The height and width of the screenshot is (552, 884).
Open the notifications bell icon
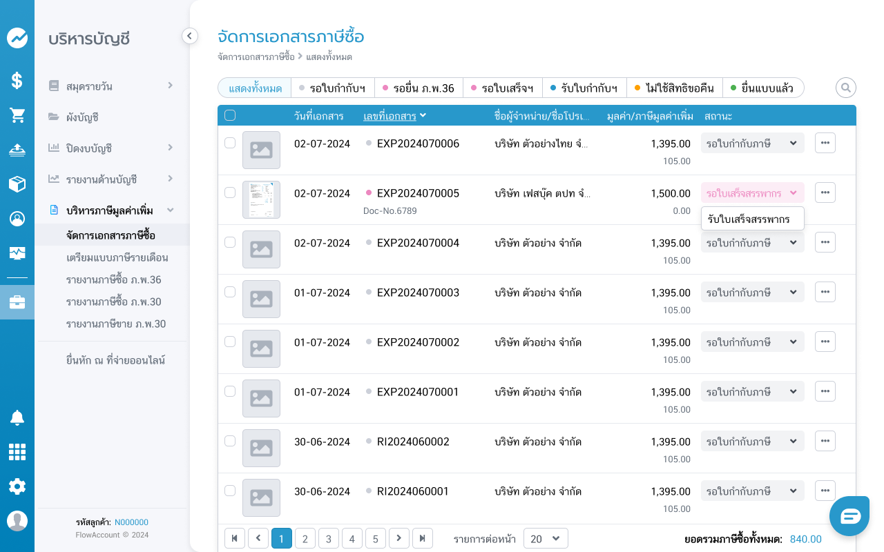[17, 417]
